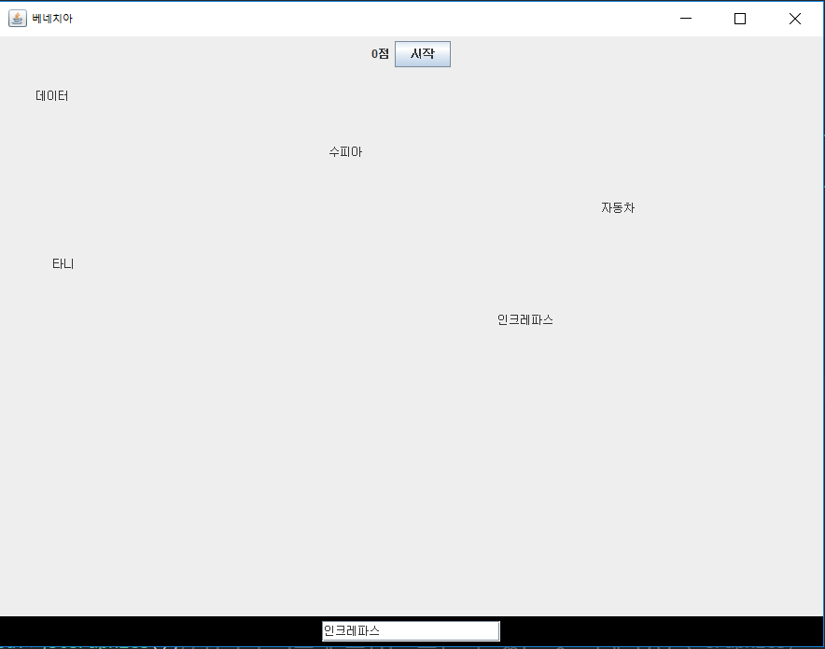Click the 0점 score label
Viewport: 825px width, 649px height.
click(x=379, y=53)
